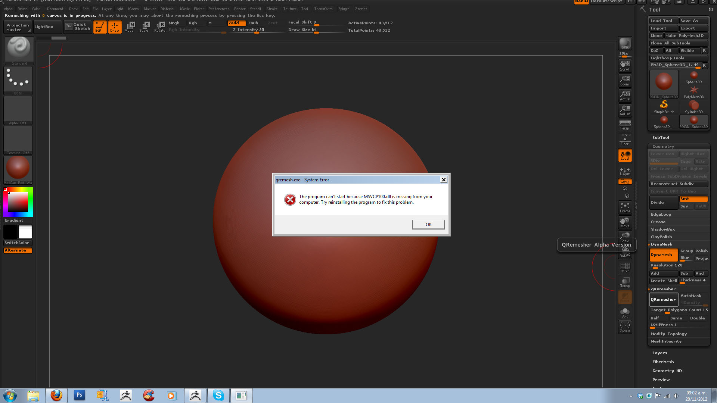Click the DynaMesh button

664,255
